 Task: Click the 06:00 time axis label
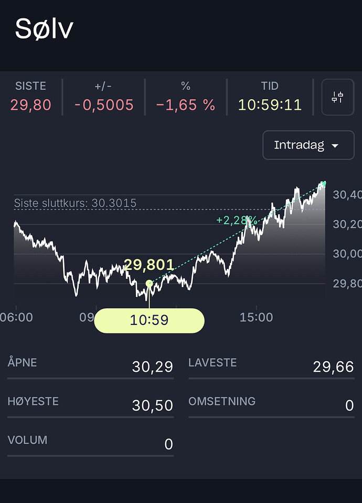(x=16, y=317)
